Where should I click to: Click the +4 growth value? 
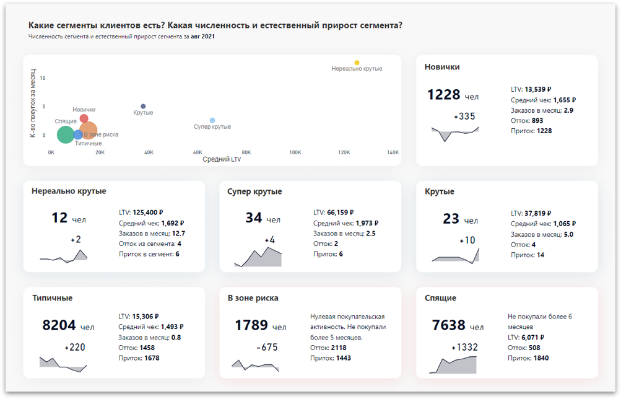pos(270,240)
